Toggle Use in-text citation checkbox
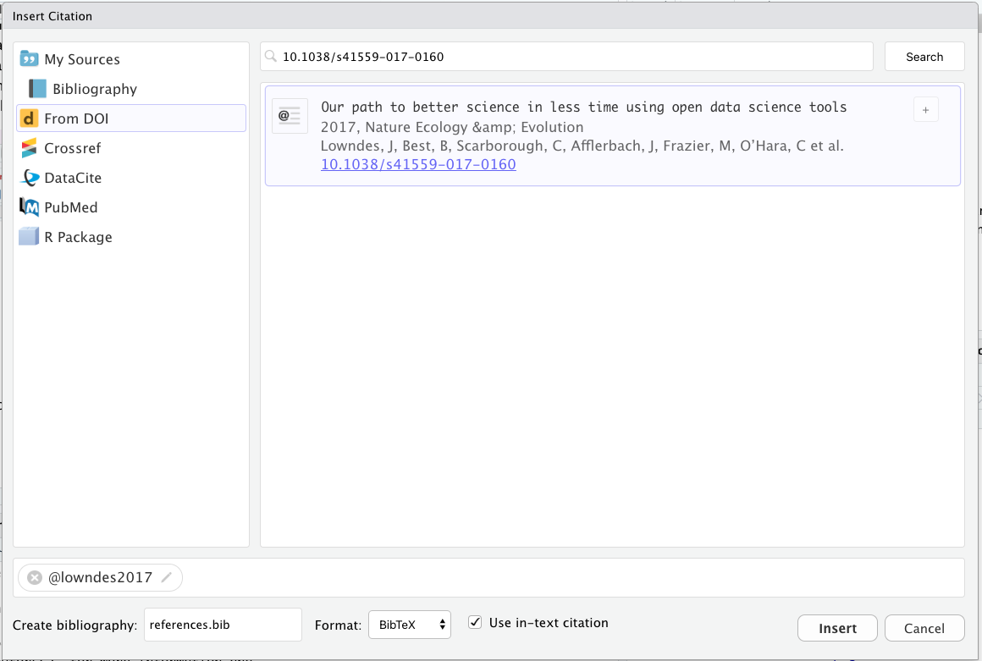The width and height of the screenshot is (982, 661). (475, 623)
